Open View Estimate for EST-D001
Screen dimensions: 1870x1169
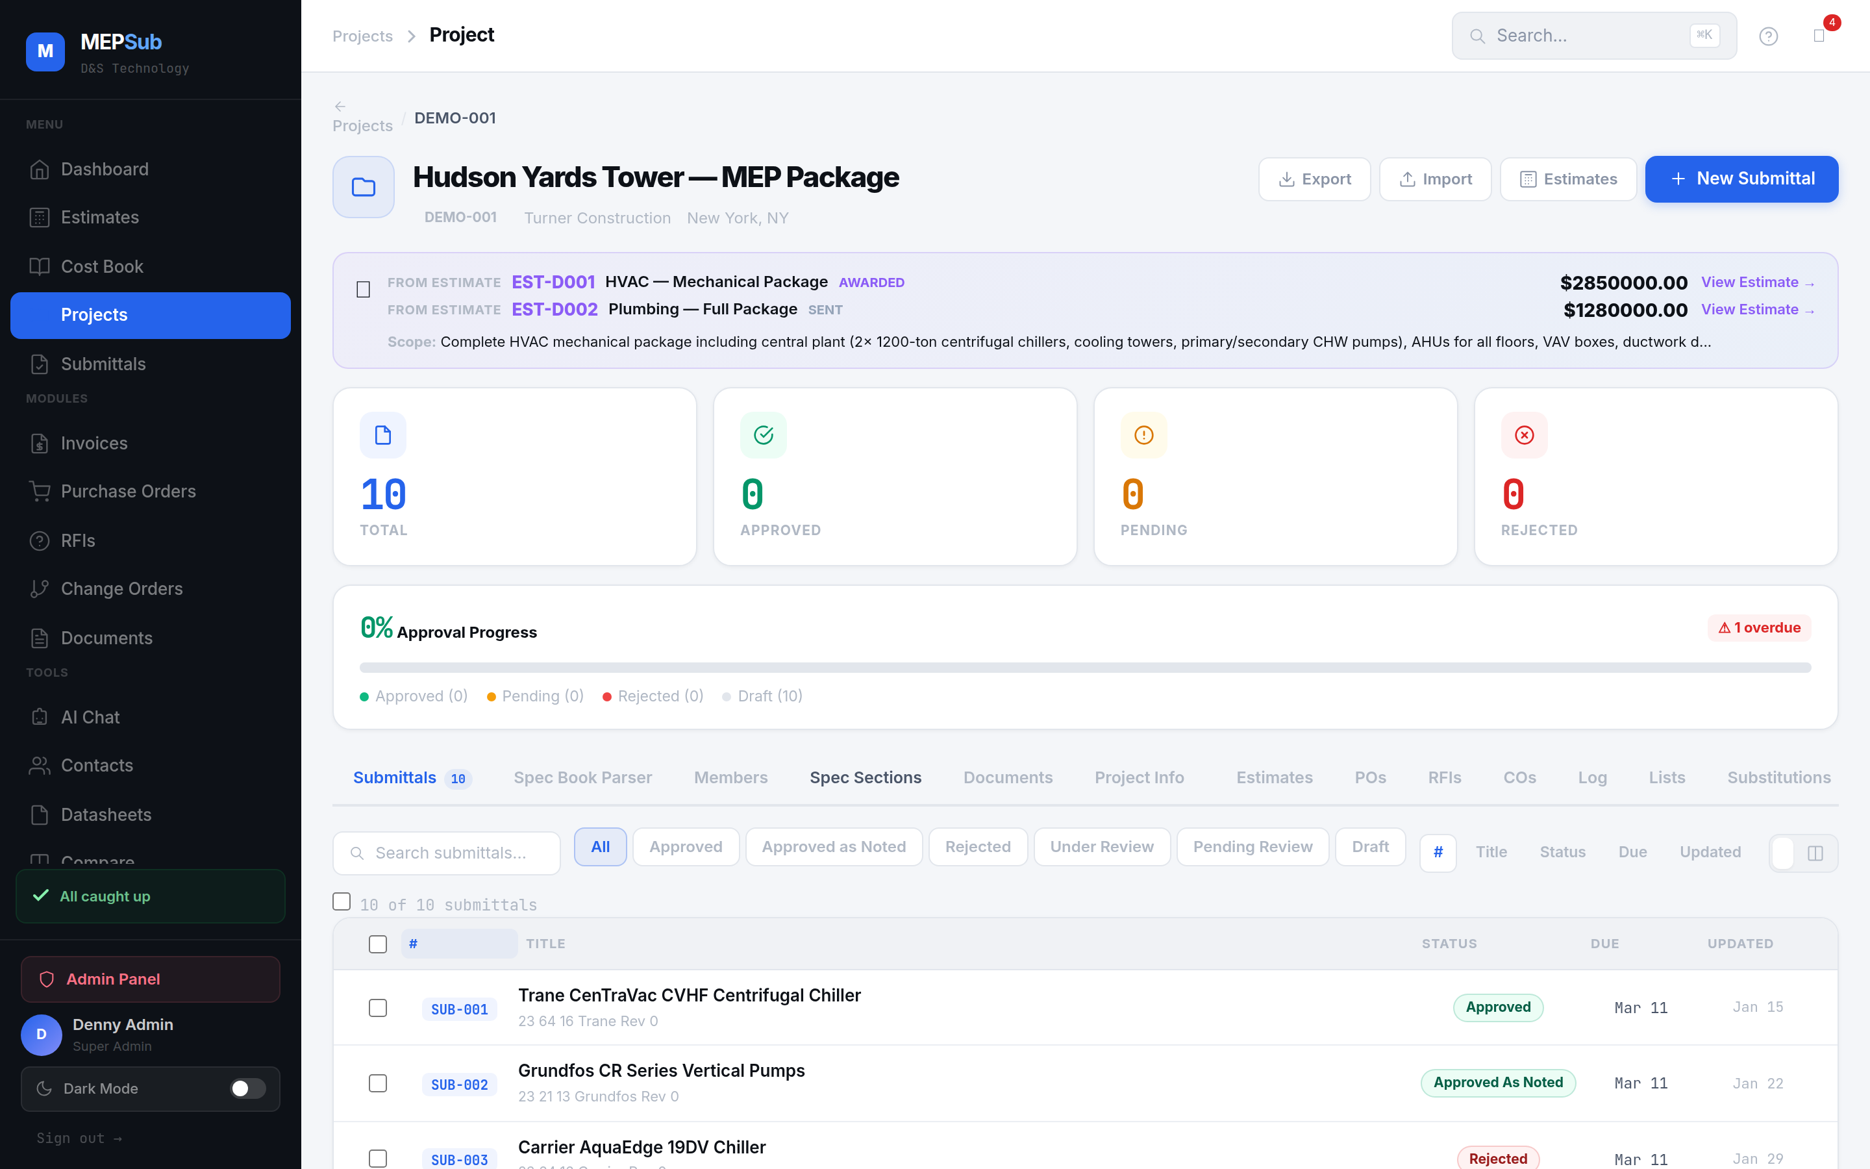coord(1758,283)
